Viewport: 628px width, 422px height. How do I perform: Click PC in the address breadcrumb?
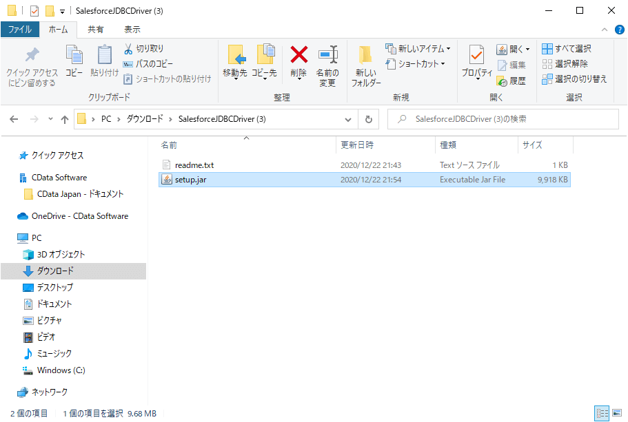(x=106, y=119)
